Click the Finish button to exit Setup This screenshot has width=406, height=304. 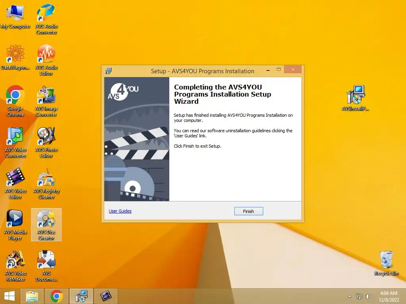tap(249, 211)
